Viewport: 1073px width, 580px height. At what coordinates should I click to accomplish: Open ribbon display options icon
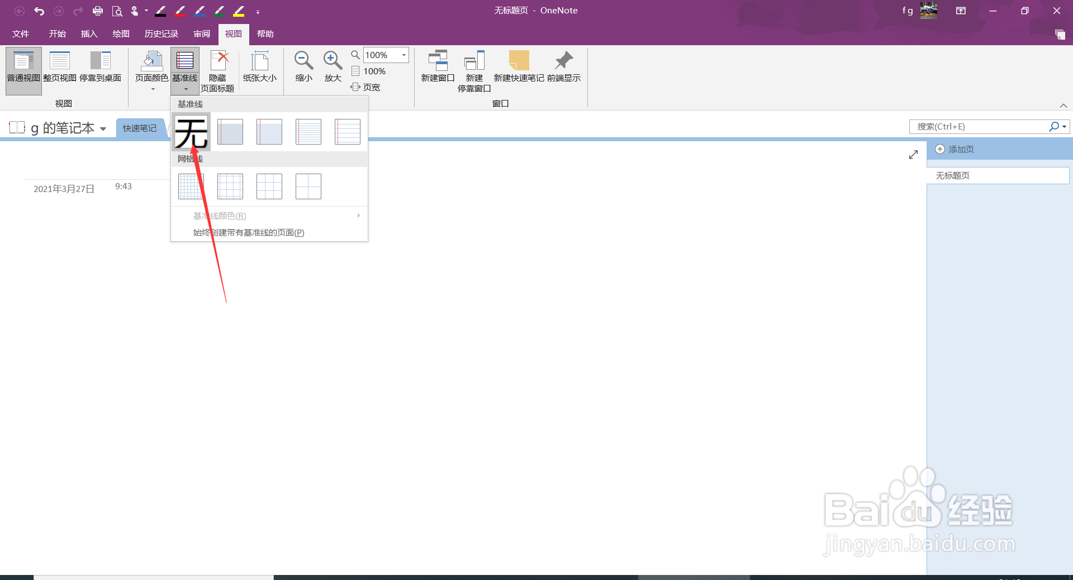[961, 11]
